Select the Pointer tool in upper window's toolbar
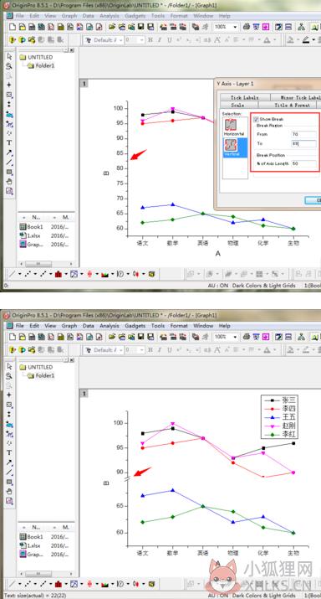Image resolution: width=321 pixels, height=599 pixels. pyautogui.click(x=9, y=56)
